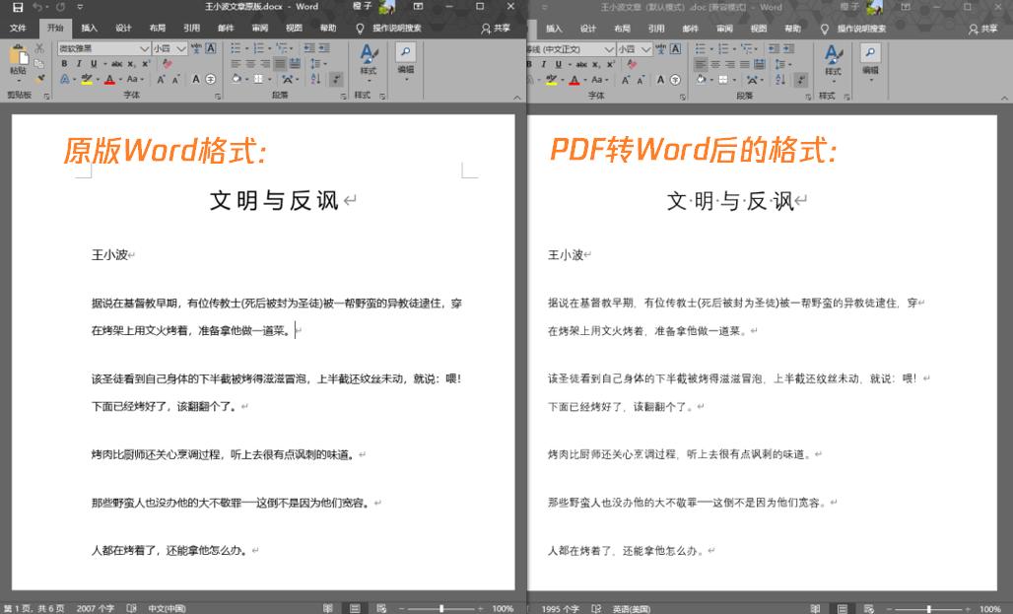
Task: Switch to the 插入 tab in the docx window
Action: [89, 29]
